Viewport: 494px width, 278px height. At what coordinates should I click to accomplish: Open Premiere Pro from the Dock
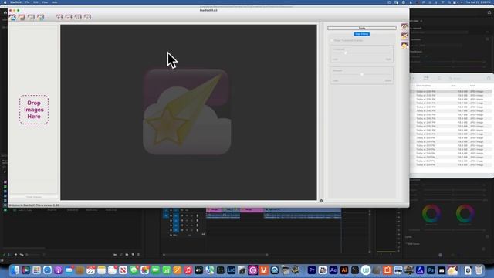(312, 270)
